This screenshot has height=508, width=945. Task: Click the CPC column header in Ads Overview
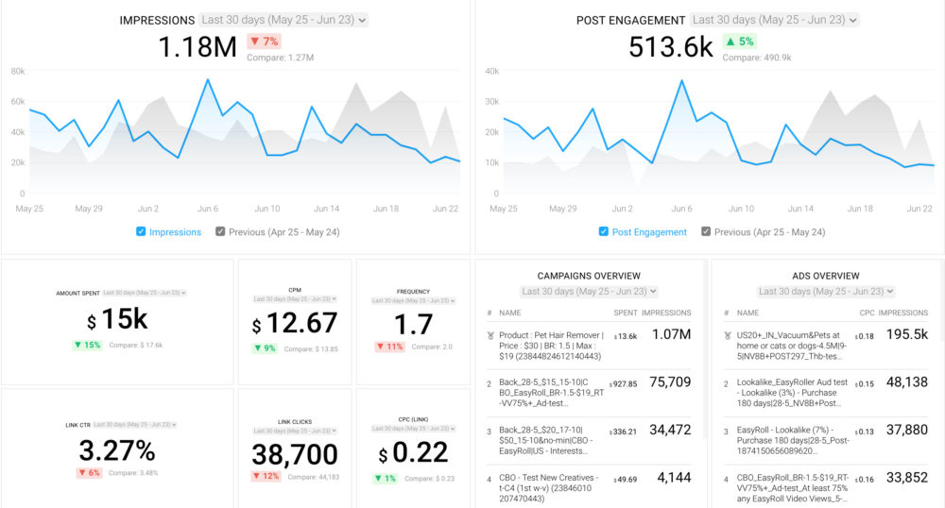pos(865,313)
